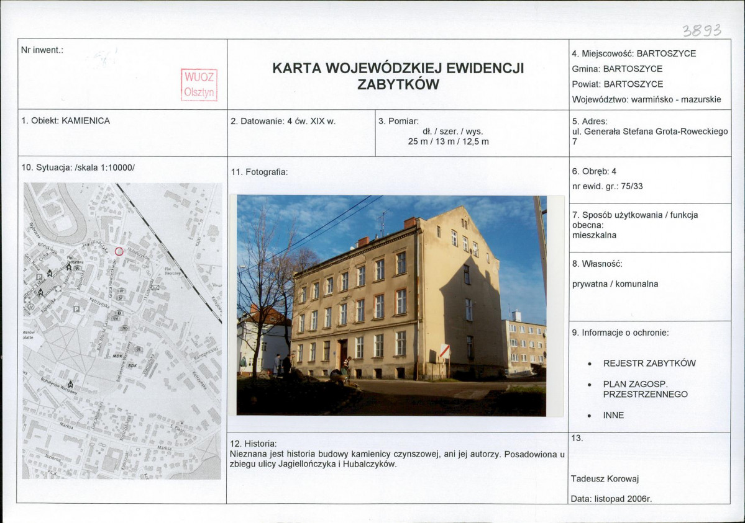Open the tenement building photograph
Image resolution: width=745 pixels, height=523 pixels.
391,305
